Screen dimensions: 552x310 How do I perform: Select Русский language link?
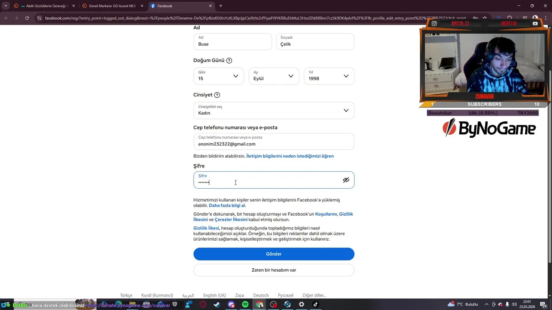(x=285, y=295)
